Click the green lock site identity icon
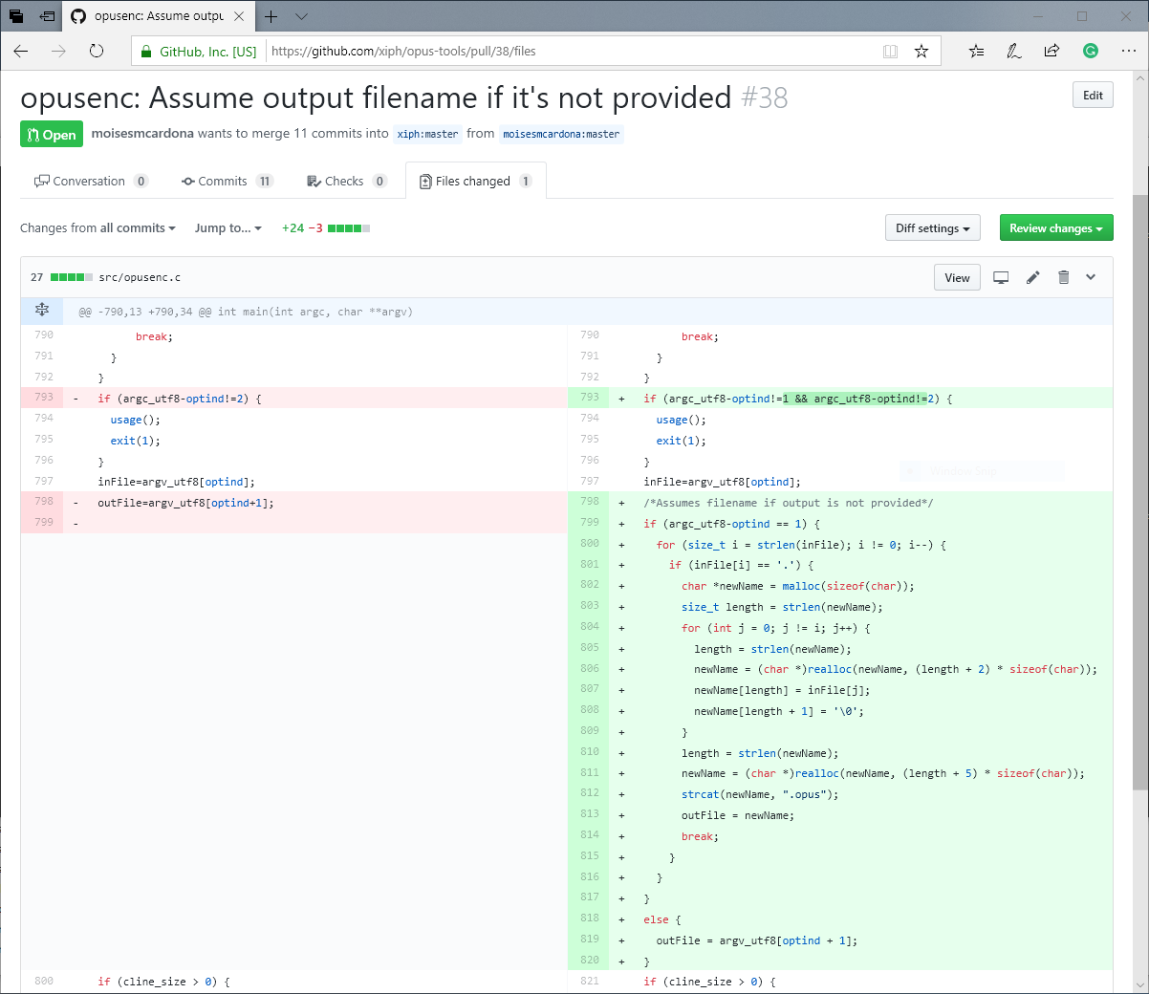 (145, 52)
